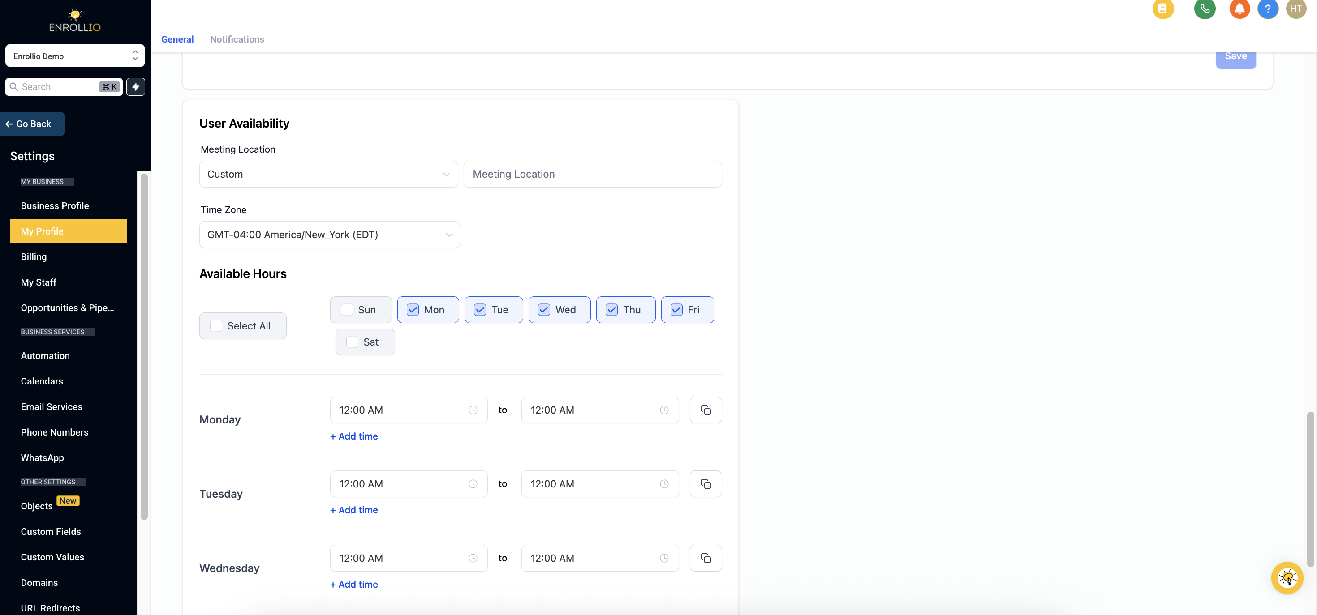The height and width of the screenshot is (615, 1317).
Task: Switch to the General tab
Action: (177, 39)
